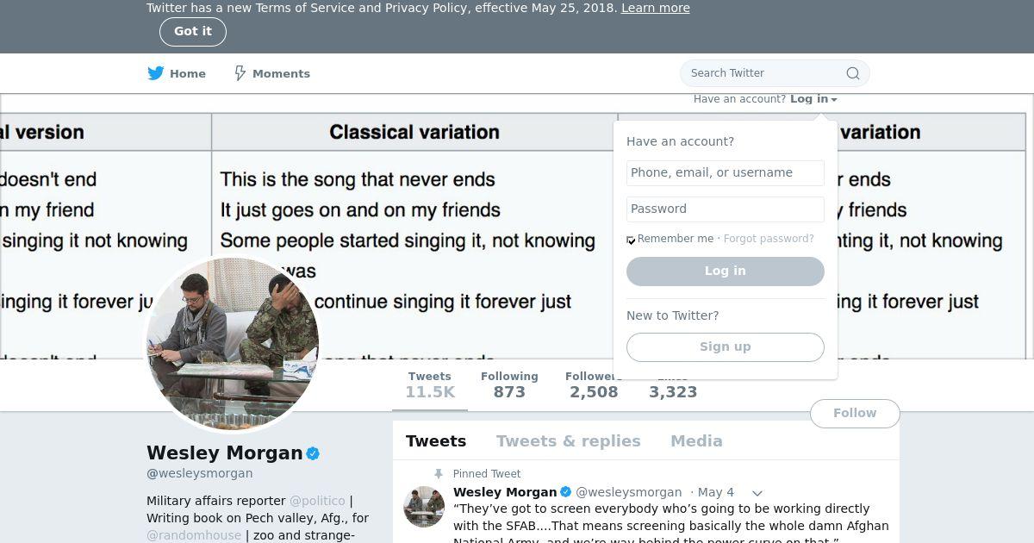Focus the Password field
This screenshot has width=1034, height=543.
pyautogui.click(x=726, y=209)
